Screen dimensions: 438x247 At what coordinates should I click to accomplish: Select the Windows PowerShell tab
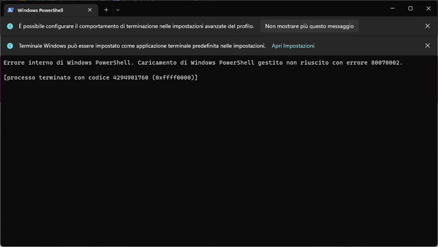51,10
